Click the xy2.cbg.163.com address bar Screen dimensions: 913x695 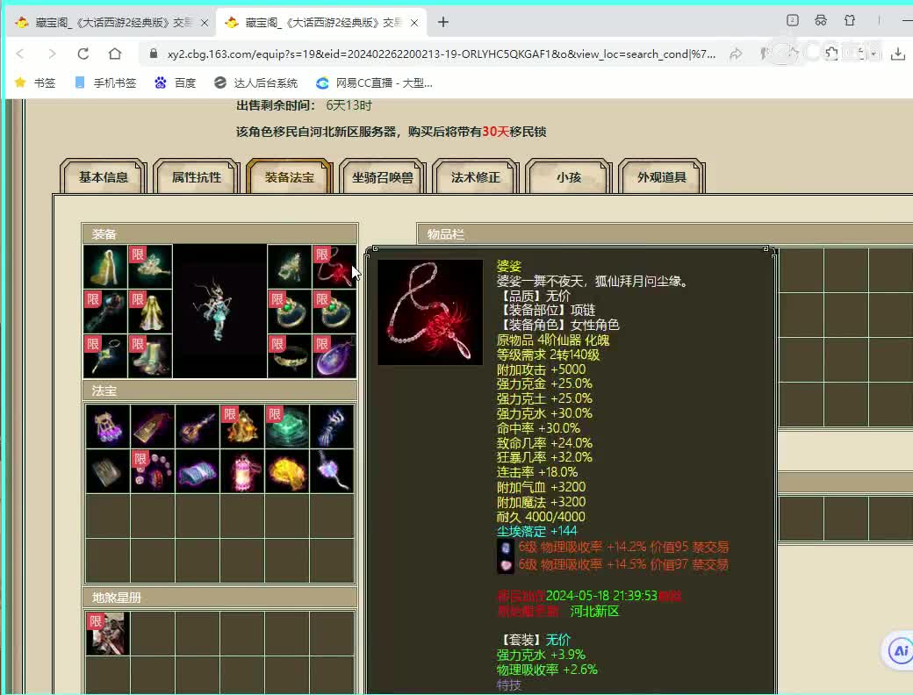click(x=442, y=54)
